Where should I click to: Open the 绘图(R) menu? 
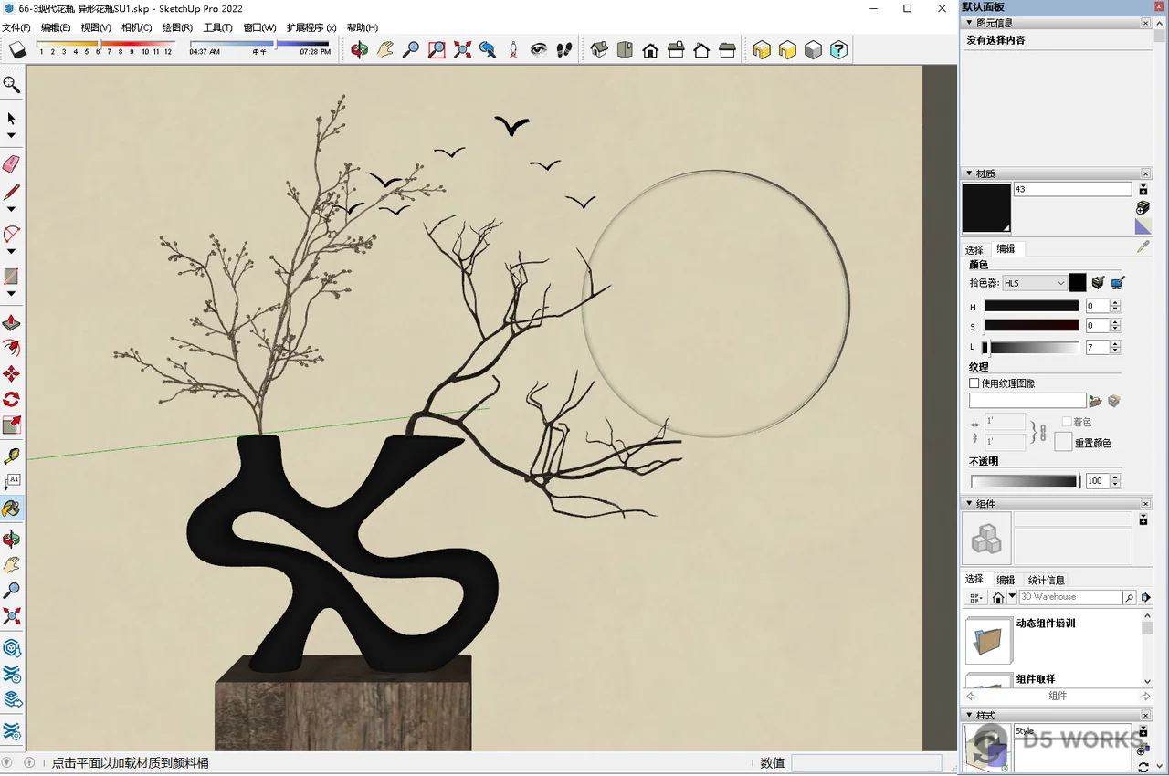(x=177, y=27)
